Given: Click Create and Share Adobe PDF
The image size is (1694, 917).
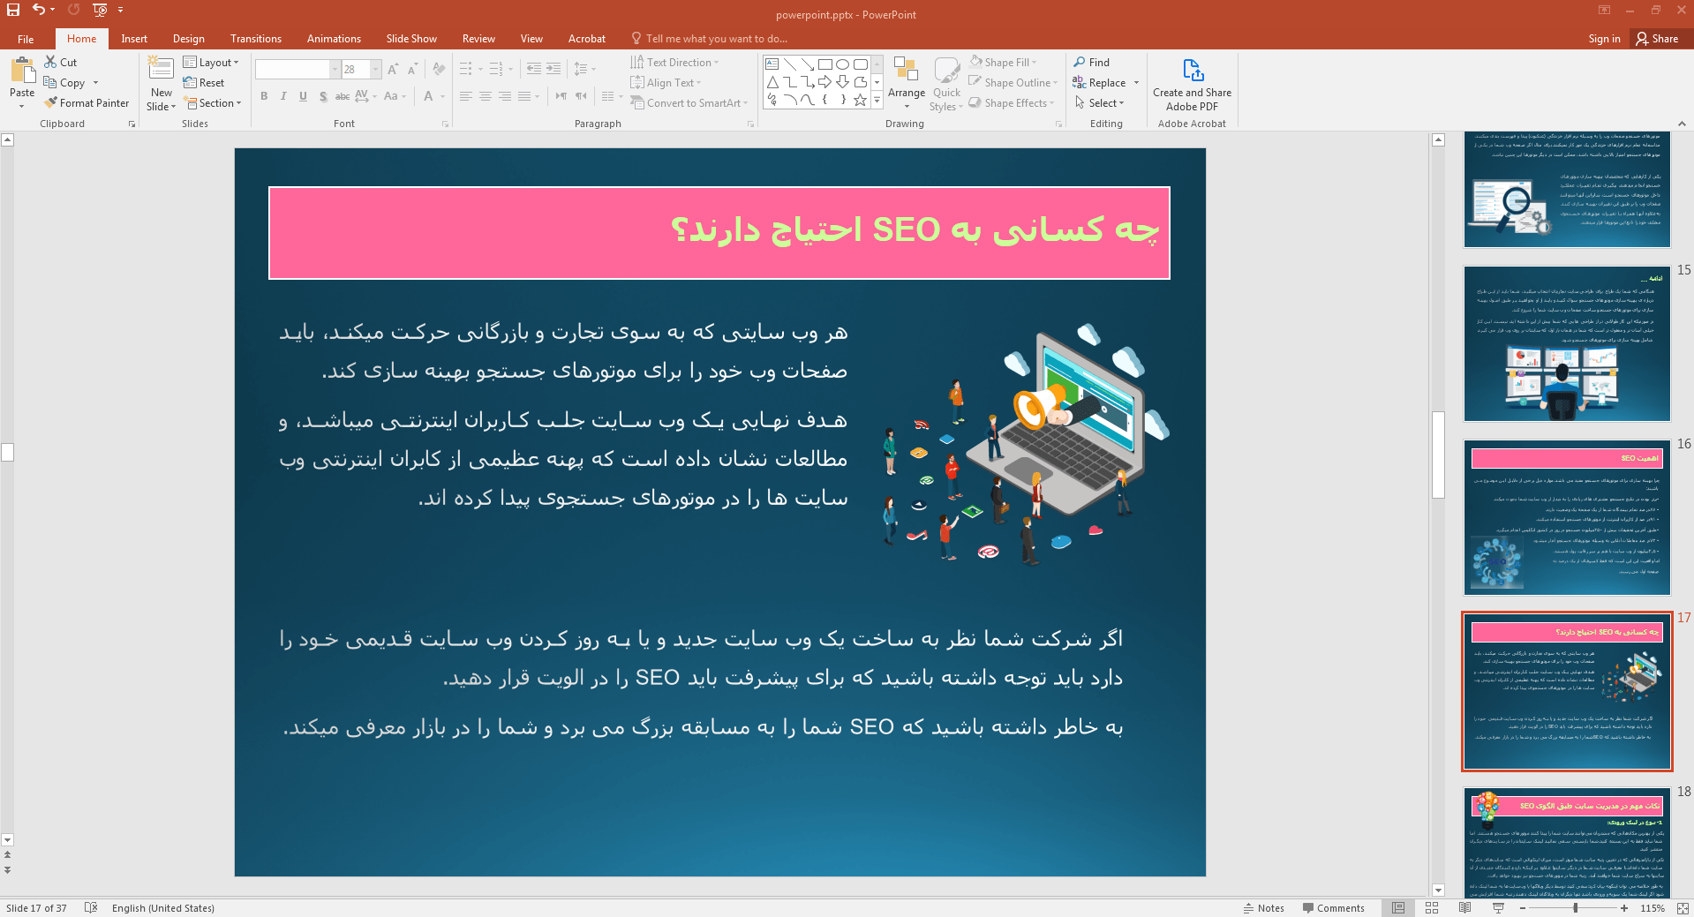Looking at the screenshot, I should [x=1192, y=85].
